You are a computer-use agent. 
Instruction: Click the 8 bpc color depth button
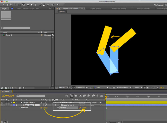click(14, 88)
